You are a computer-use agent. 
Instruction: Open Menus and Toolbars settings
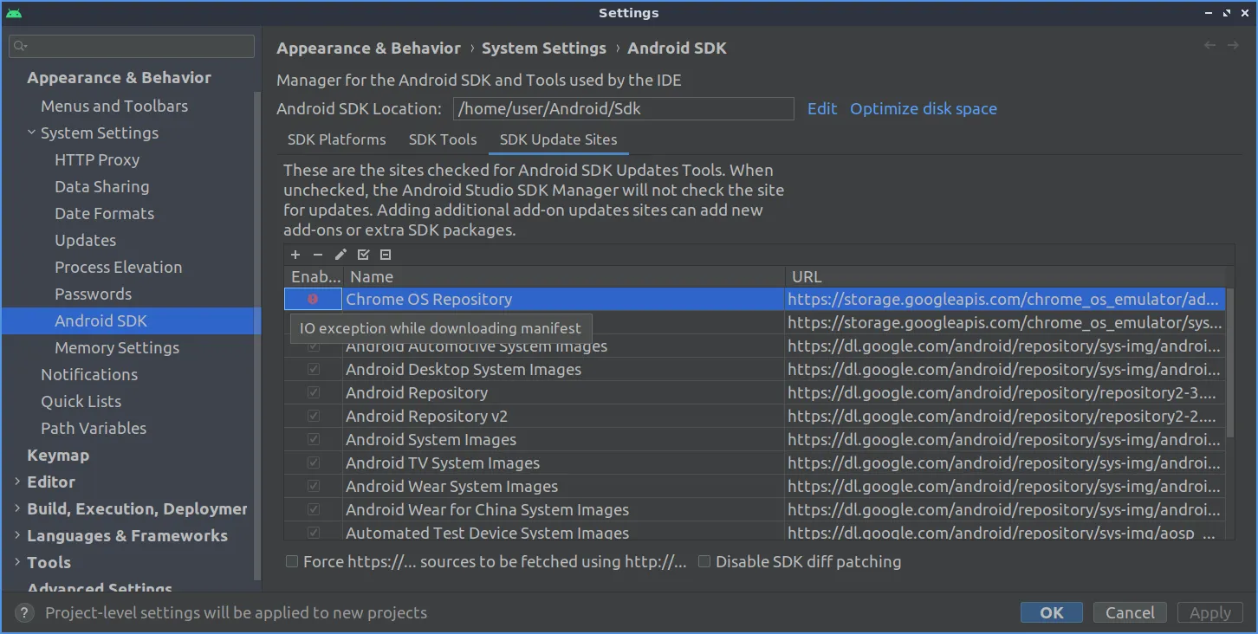click(114, 106)
